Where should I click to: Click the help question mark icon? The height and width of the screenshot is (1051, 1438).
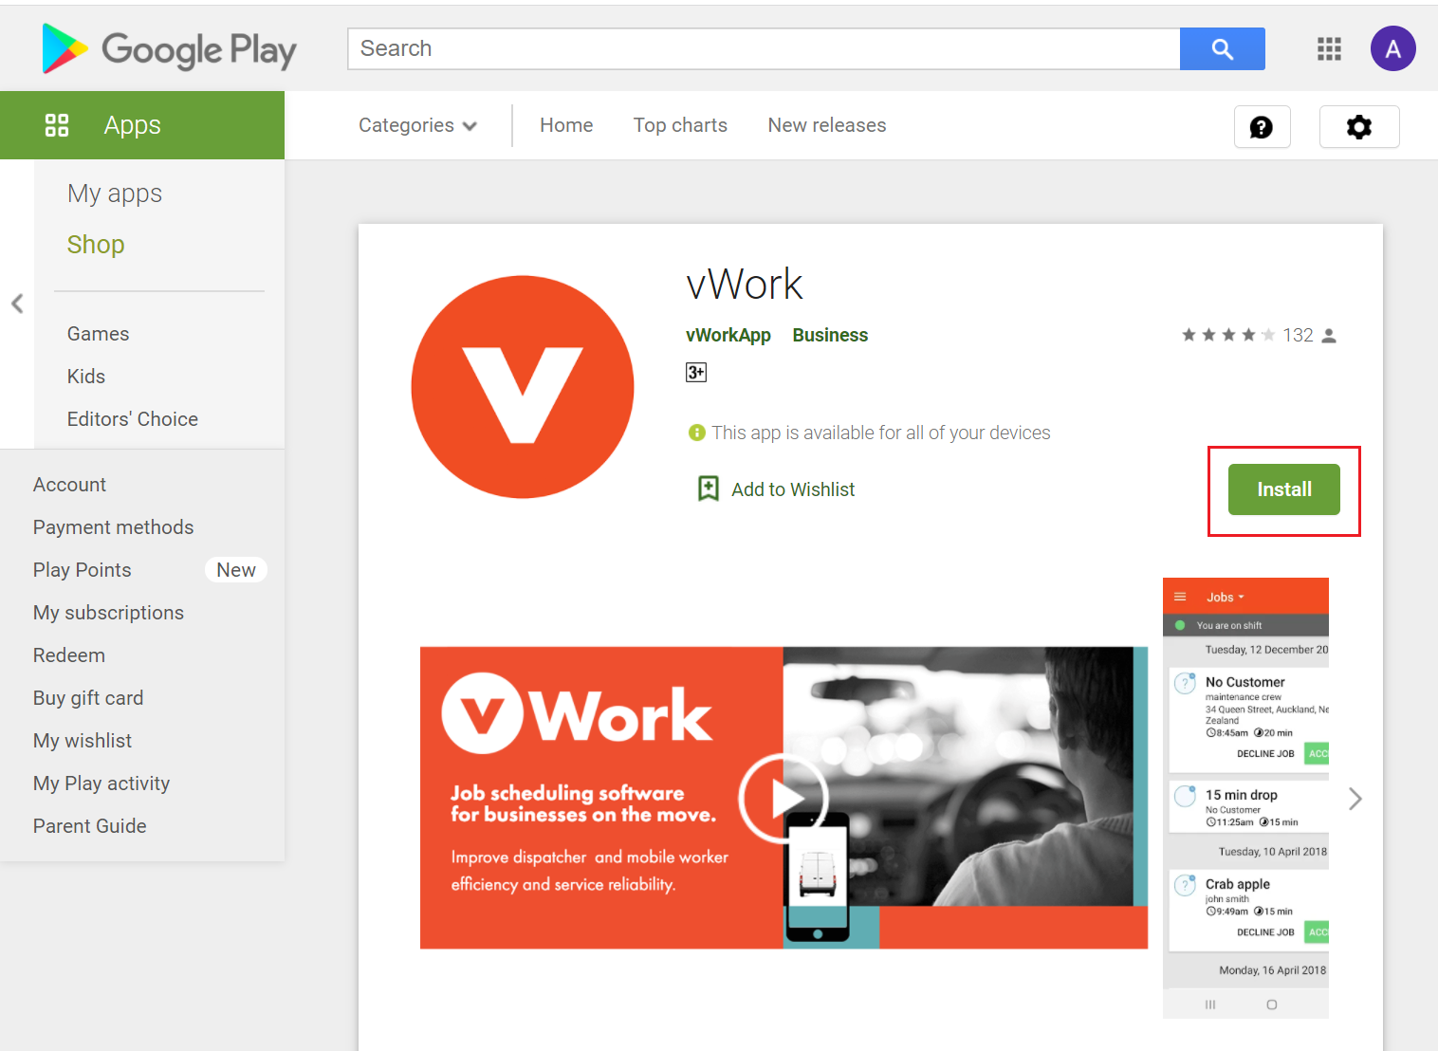[1262, 127]
